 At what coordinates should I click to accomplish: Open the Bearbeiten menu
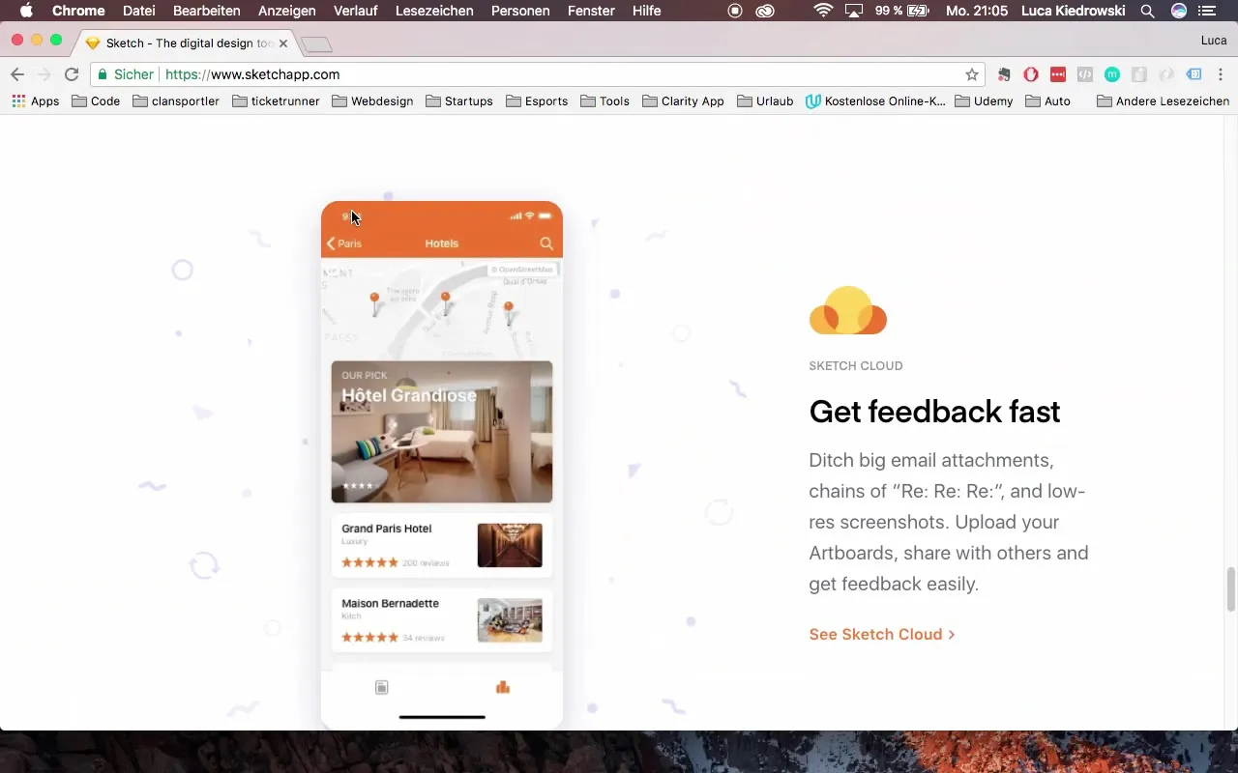pyautogui.click(x=207, y=11)
